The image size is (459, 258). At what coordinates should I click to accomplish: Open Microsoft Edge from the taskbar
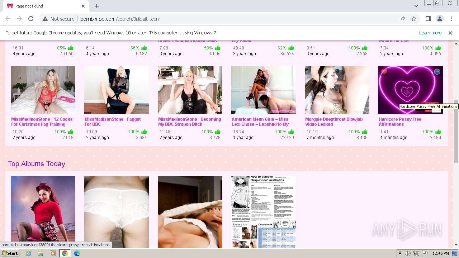(x=77, y=253)
